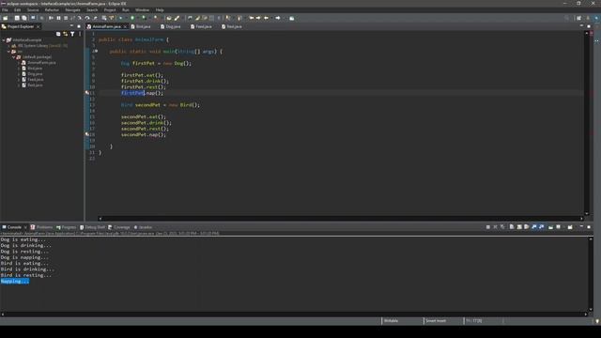Click the Open Console icon
The height and width of the screenshot is (338, 601).
pos(570,227)
